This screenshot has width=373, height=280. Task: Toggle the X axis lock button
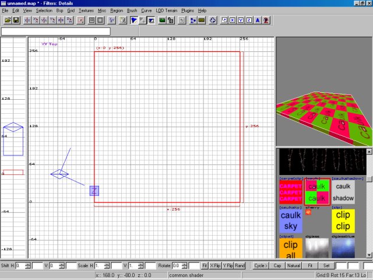[233, 20]
